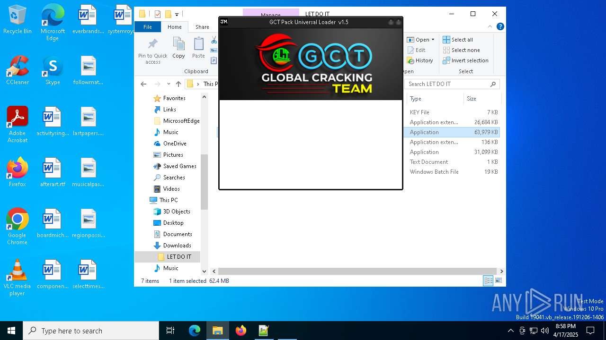This screenshot has height=340, width=606.
Task: Click Windows Start button
Action: point(11,331)
